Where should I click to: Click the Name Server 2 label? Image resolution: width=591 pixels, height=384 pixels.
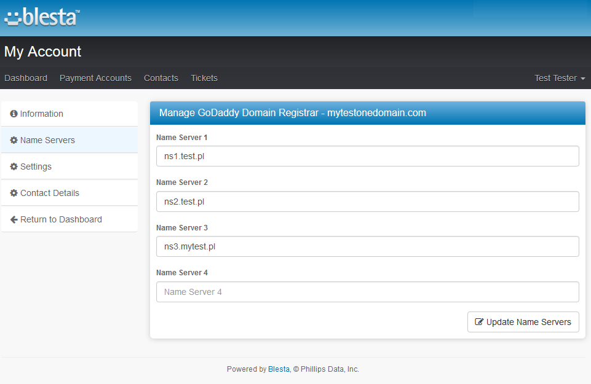pyautogui.click(x=182, y=182)
